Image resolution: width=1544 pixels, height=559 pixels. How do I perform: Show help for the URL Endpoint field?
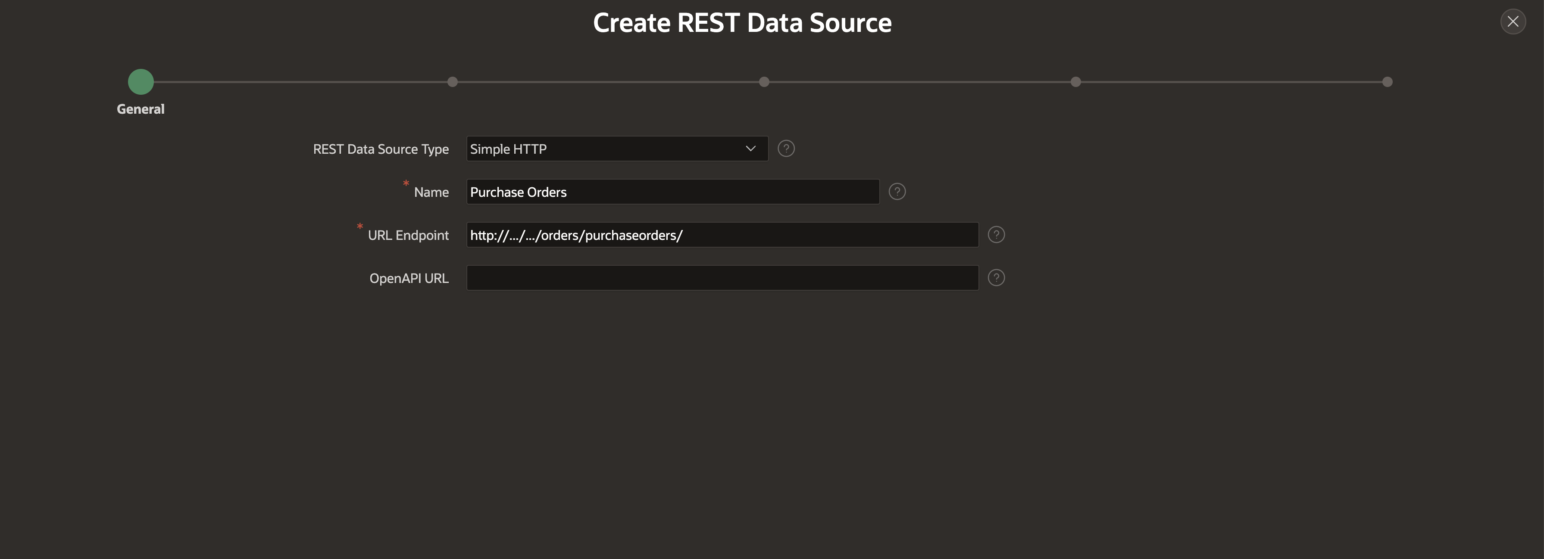pyautogui.click(x=996, y=235)
